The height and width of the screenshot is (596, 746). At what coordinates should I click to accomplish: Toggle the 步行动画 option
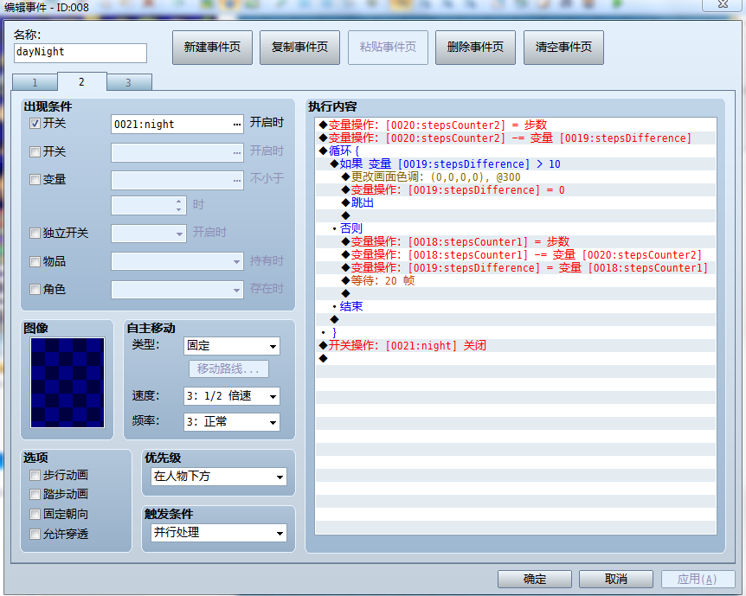(35, 475)
